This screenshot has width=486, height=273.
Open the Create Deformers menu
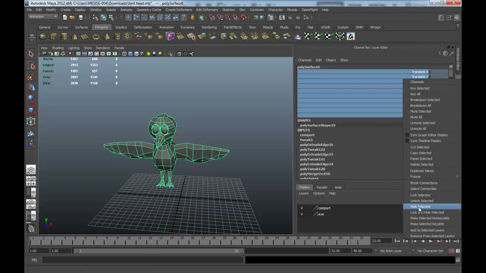tap(178, 10)
